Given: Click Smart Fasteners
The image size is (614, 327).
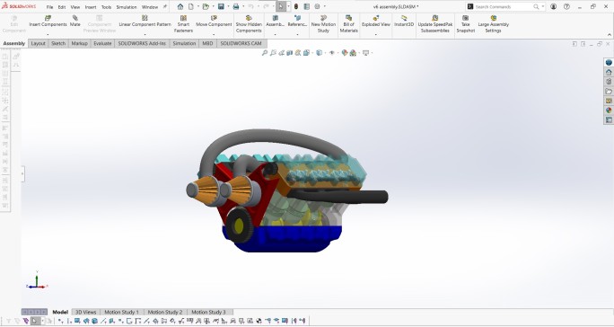Looking at the screenshot, I should (x=183, y=24).
